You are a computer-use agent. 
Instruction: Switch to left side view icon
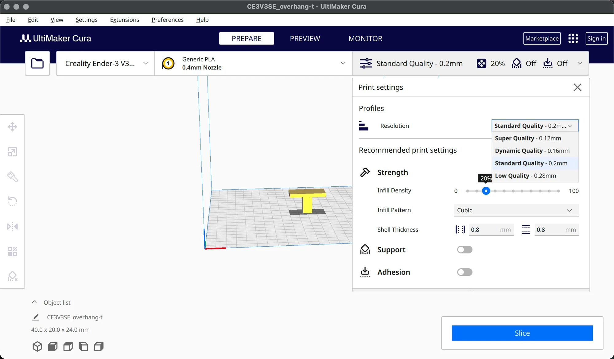(84, 346)
